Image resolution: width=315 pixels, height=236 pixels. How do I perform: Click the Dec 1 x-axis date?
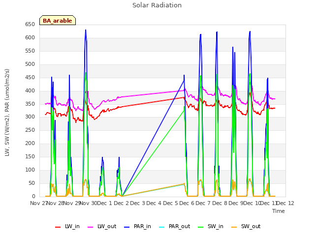(x=105, y=203)
